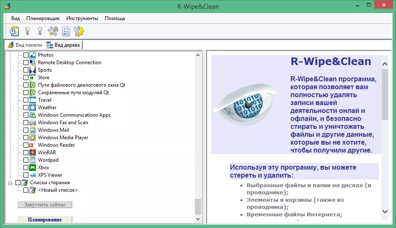Click the lightbulb icon beside the wrench-and-hammer icon
The image size is (396, 228).
[x=40, y=31]
